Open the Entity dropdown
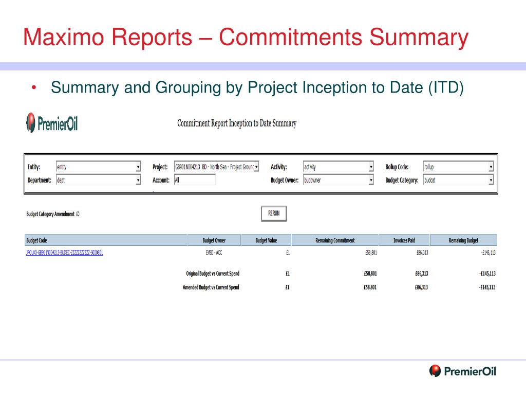 point(98,167)
